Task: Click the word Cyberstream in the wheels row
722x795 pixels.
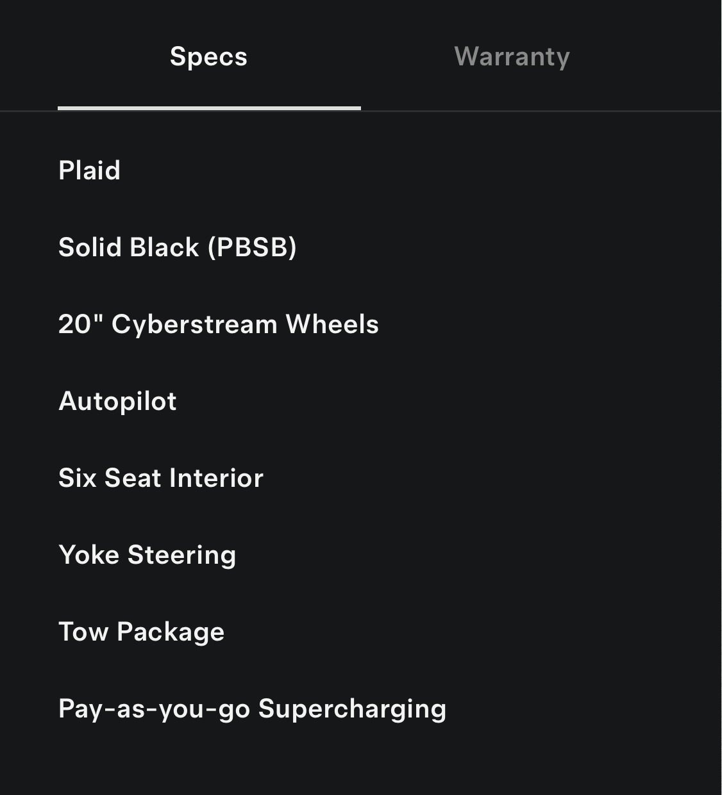Action: click(x=194, y=324)
